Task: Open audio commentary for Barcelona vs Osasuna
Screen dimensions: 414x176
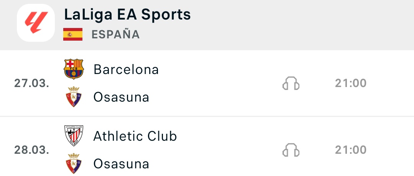Action: pyautogui.click(x=291, y=83)
